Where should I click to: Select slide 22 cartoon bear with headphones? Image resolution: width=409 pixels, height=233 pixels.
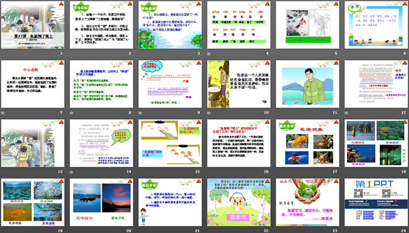[x=239, y=202]
